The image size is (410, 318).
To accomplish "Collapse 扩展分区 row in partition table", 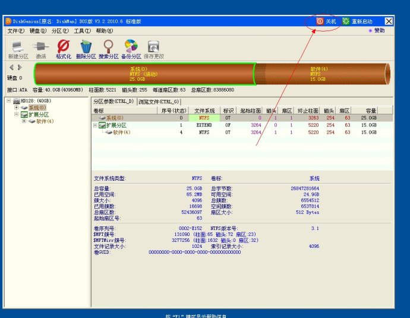I will point(95,125).
